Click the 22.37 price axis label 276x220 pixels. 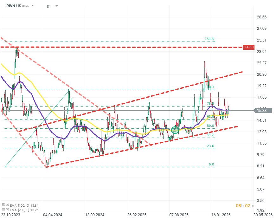point(262,63)
